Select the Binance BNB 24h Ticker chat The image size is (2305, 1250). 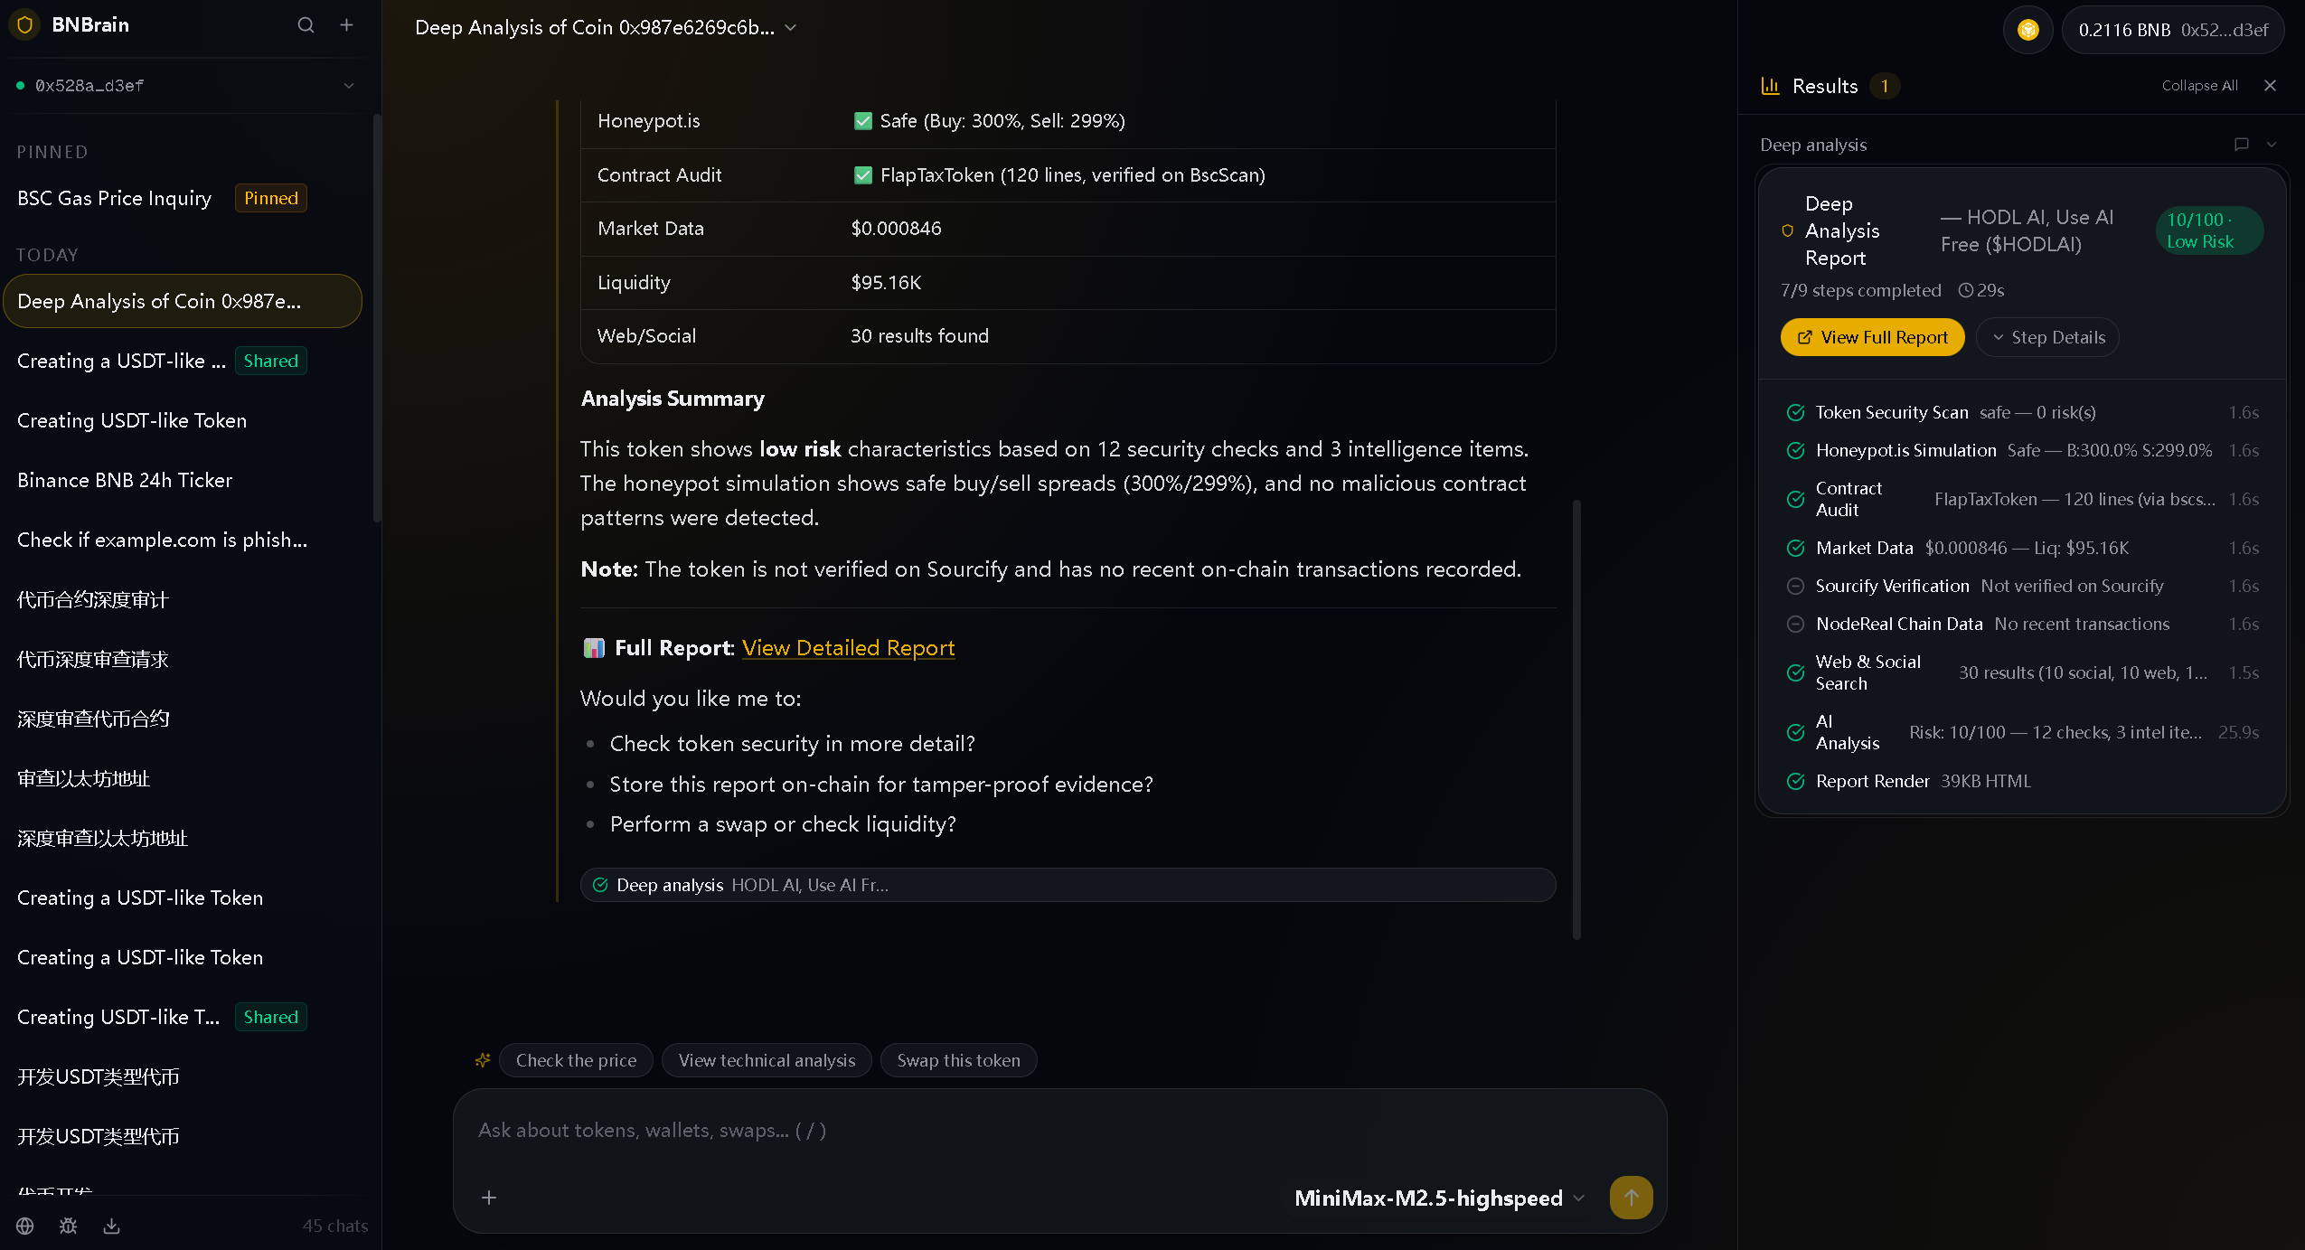125,480
